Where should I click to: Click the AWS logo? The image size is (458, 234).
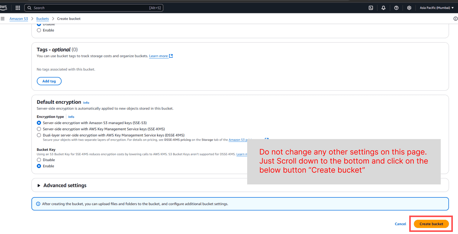pos(4,8)
